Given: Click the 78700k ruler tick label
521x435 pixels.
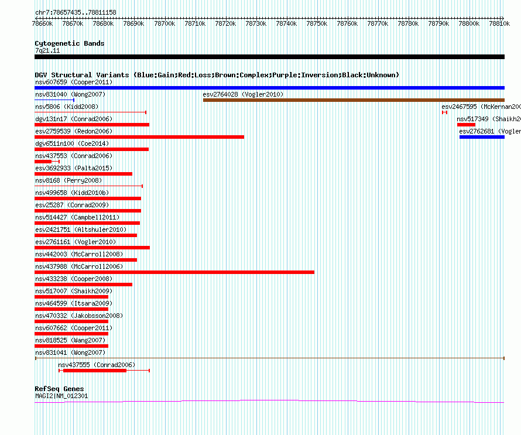Looking at the screenshot, I should pyautogui.click(x=164, y=23).
